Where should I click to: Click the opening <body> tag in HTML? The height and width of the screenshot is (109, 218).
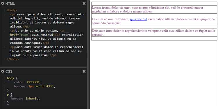click(12, 10)
